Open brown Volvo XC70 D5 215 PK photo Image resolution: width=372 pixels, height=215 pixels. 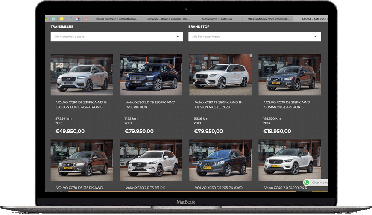click(x=82, y=160)
